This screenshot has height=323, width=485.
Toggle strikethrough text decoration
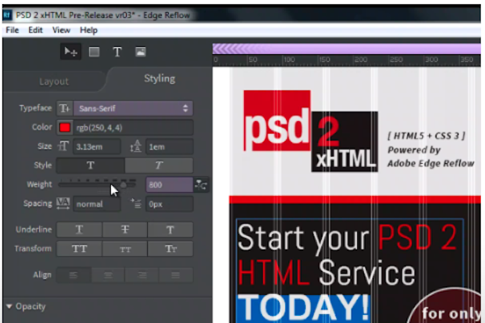point(125,229)
